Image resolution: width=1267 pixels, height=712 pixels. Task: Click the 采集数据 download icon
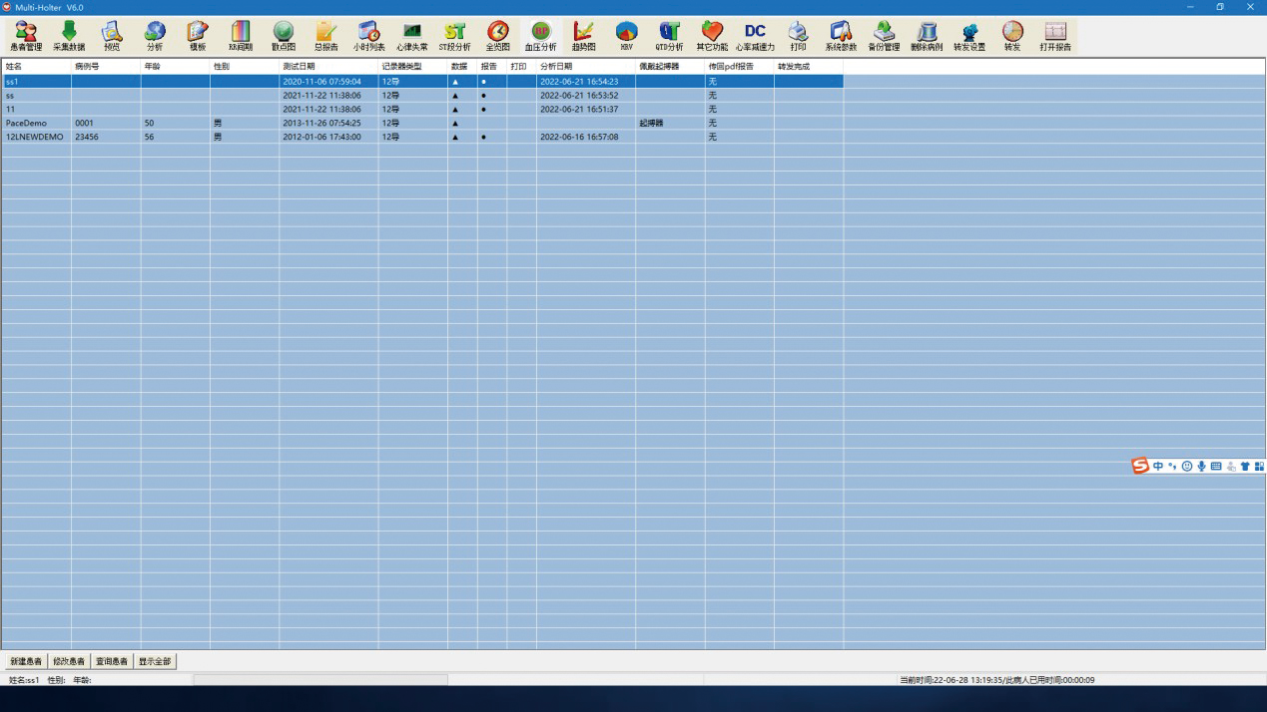(69, 36)
